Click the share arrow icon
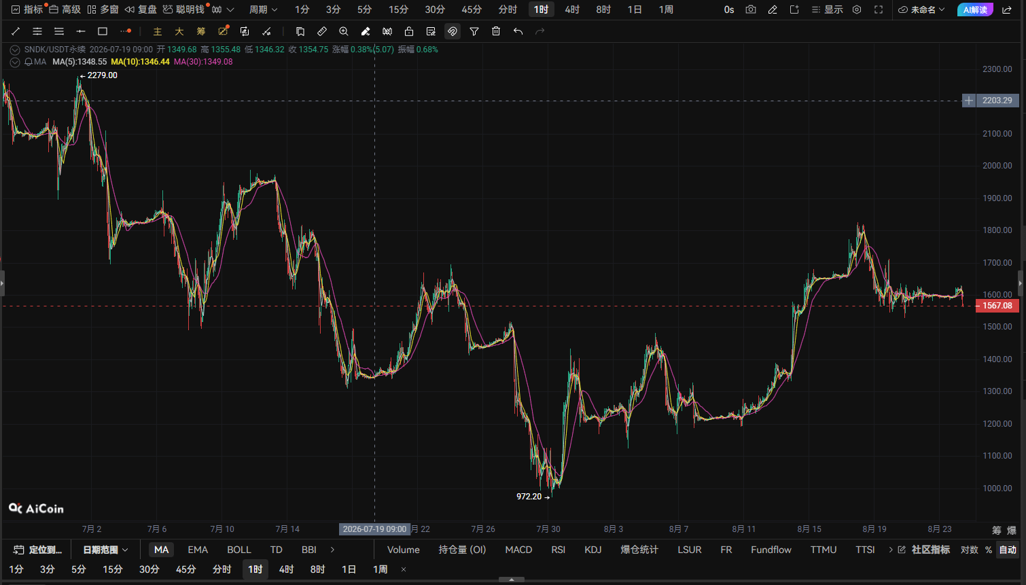 1007,10
